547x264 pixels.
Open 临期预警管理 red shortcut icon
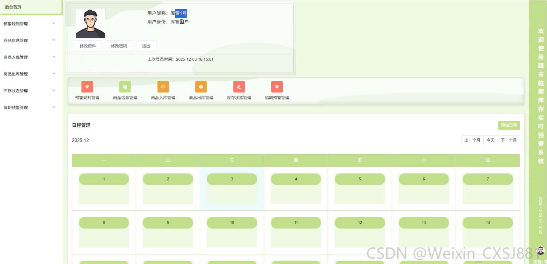[x=277, y=87]
